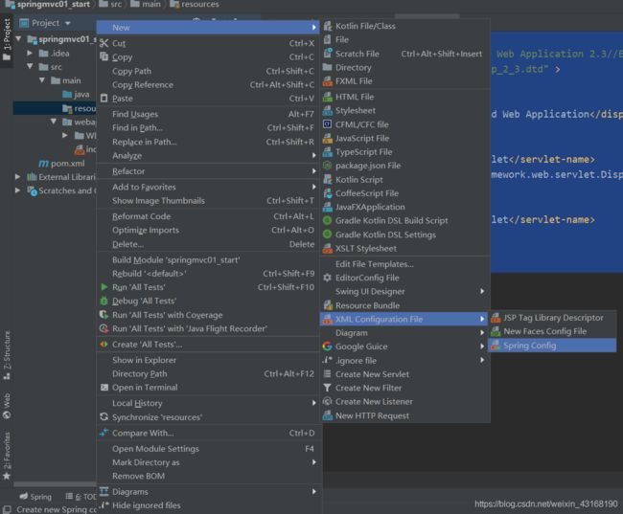
Task: Click the pom.xml Maven icon
Action: pyautogui.click(x=44, y=164)
